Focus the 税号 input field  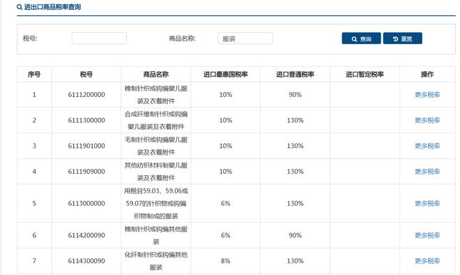click(x=99, y=38)
